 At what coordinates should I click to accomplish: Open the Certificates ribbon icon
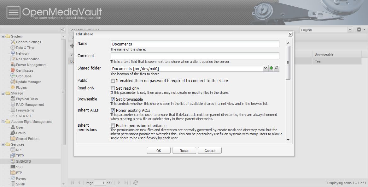point(13,70)
